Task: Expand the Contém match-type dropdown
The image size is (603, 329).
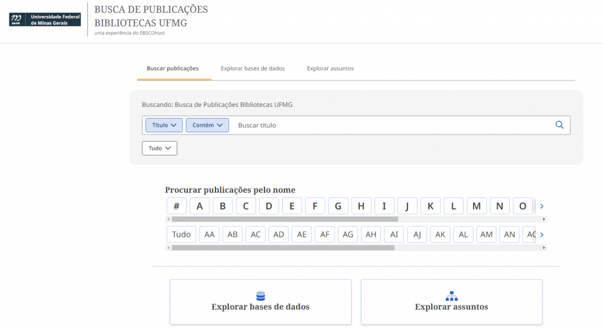Action: (207, 125)
